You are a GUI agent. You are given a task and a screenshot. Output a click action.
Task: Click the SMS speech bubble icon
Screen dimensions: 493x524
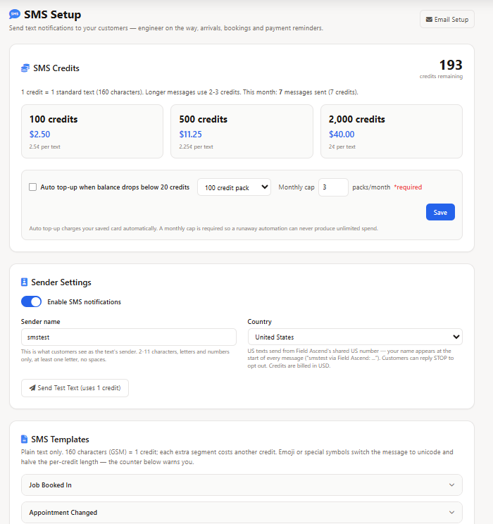15,14
